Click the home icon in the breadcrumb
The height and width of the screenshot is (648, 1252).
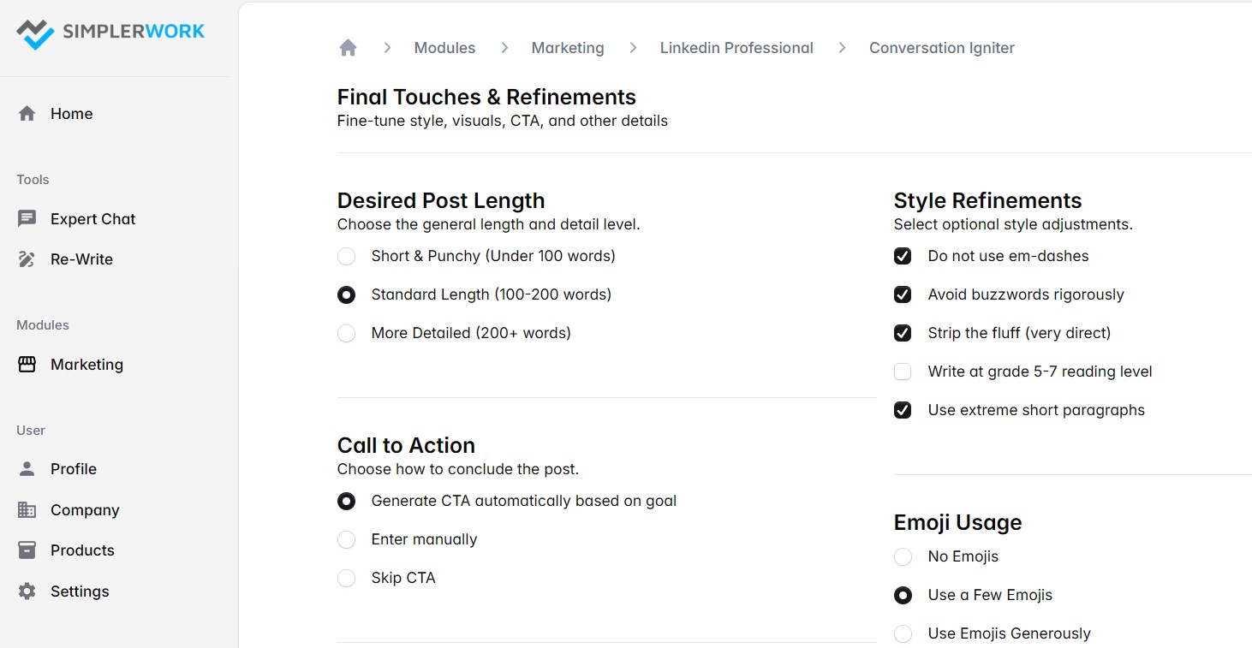(x=348, y=47)
